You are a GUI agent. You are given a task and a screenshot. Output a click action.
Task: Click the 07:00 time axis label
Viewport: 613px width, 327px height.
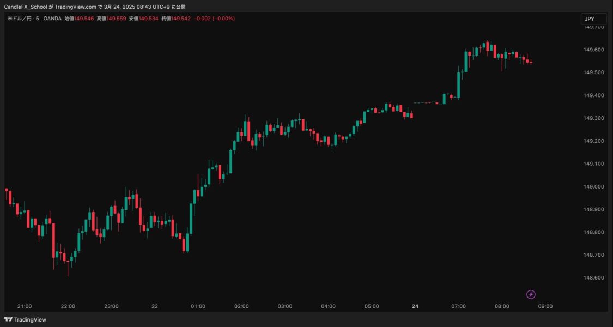[x=459, y=306]
